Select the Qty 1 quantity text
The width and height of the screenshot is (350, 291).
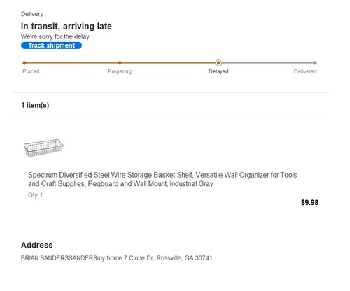[35, 195]
